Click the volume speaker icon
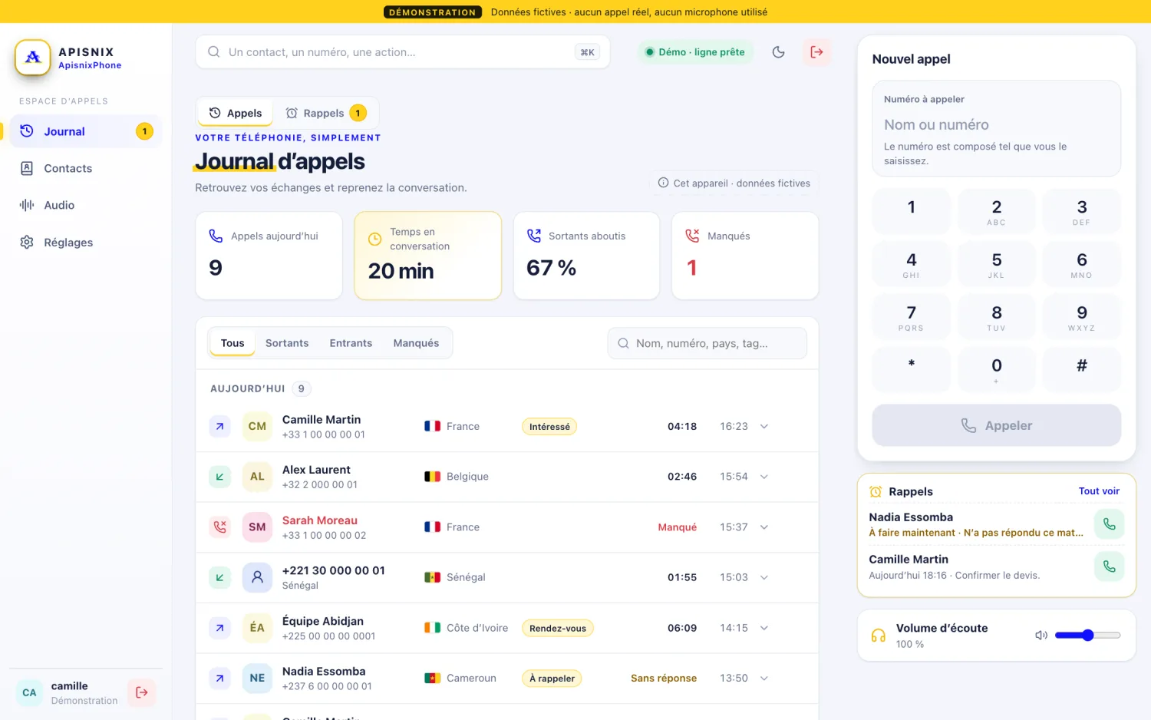This screenshot has height=720, width=1151. point(1041,635)
